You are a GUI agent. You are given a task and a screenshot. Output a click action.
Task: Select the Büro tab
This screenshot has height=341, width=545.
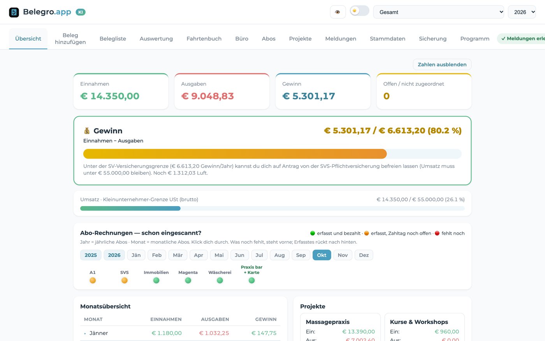coord(242,39)
